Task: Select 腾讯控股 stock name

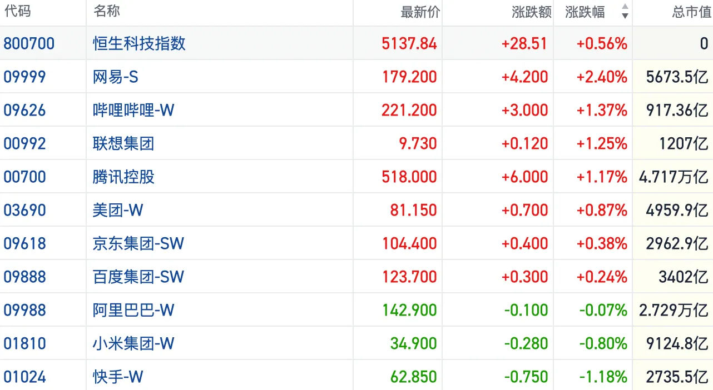Action: pyautogui.click(x=123, y=177)
